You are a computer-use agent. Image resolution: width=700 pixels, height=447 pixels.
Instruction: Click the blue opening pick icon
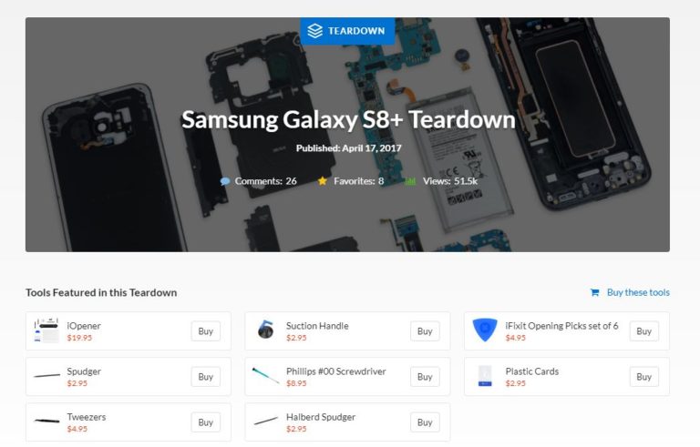coord(485,330)
